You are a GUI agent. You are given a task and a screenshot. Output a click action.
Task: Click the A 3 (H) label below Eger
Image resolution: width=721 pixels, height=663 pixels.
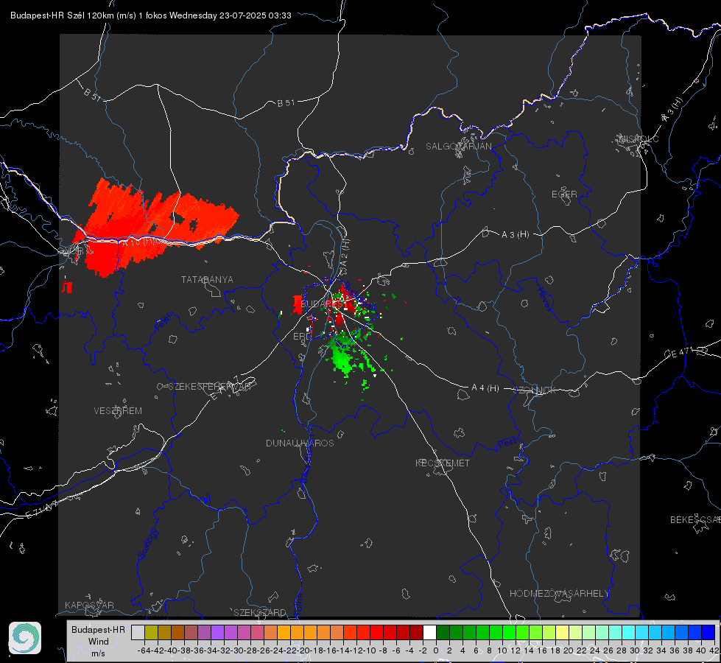[515, 235]
